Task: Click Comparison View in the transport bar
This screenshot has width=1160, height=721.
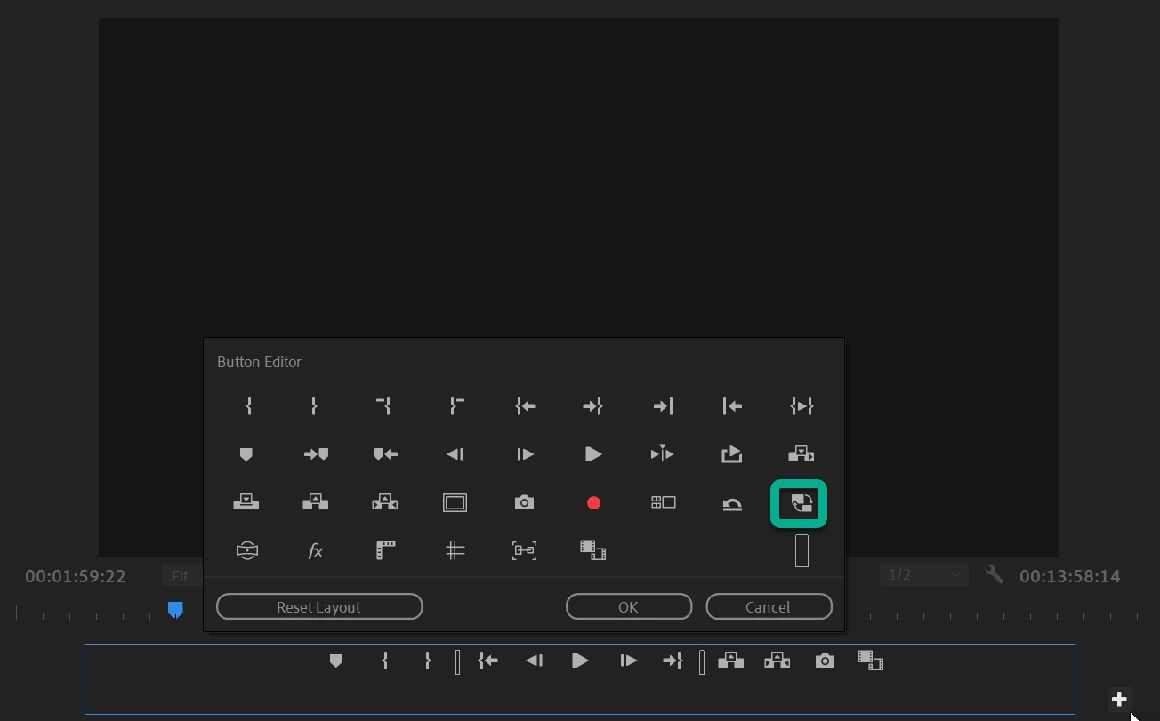Action: pos(870,661)
